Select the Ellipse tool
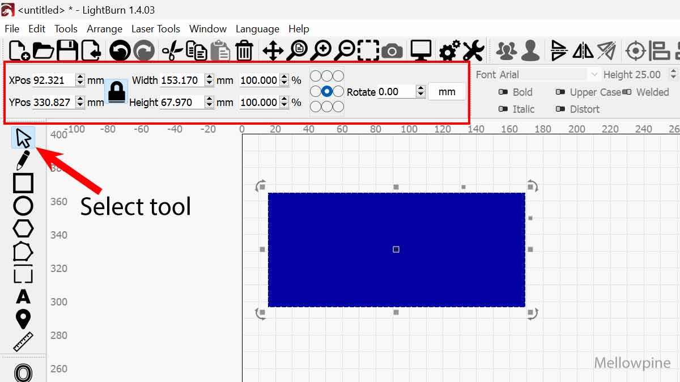Image resolution: width=680 pixels, height=382 pixels. (x=23, y=205)
